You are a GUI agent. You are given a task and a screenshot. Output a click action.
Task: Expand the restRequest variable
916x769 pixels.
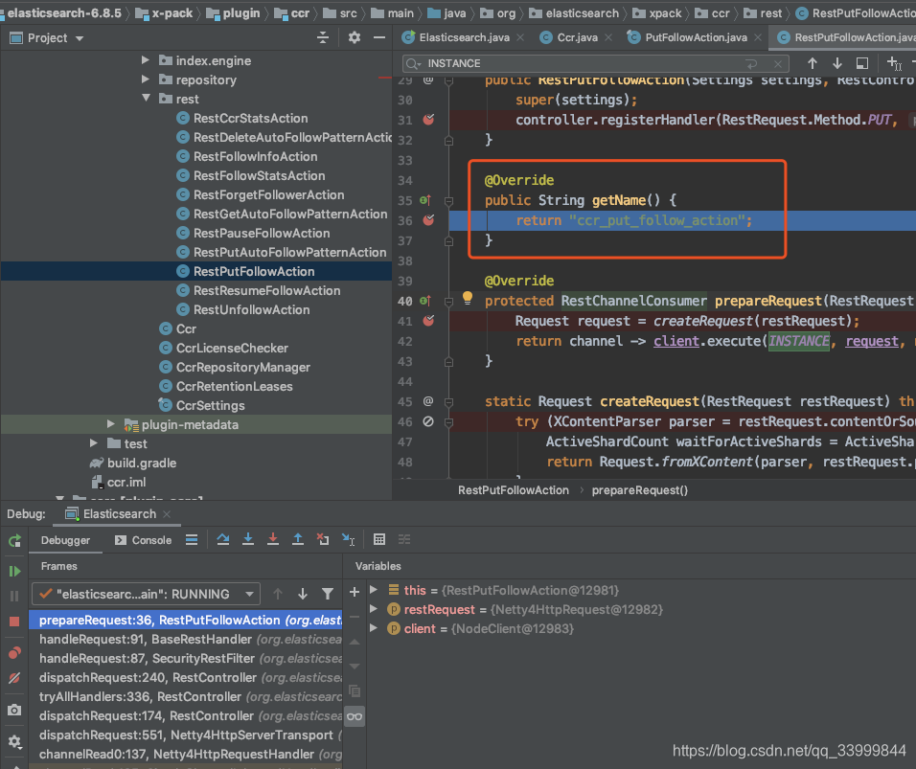pos(372,609)
